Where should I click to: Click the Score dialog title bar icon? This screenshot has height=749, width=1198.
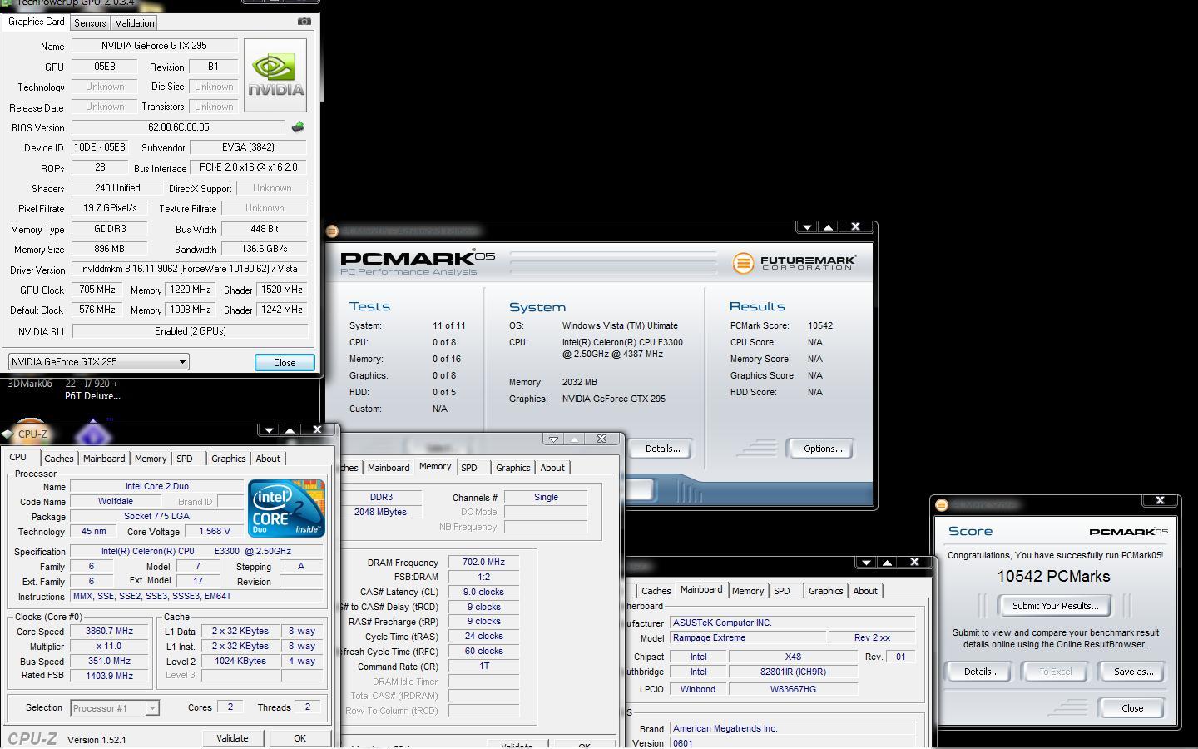[942, 505]
